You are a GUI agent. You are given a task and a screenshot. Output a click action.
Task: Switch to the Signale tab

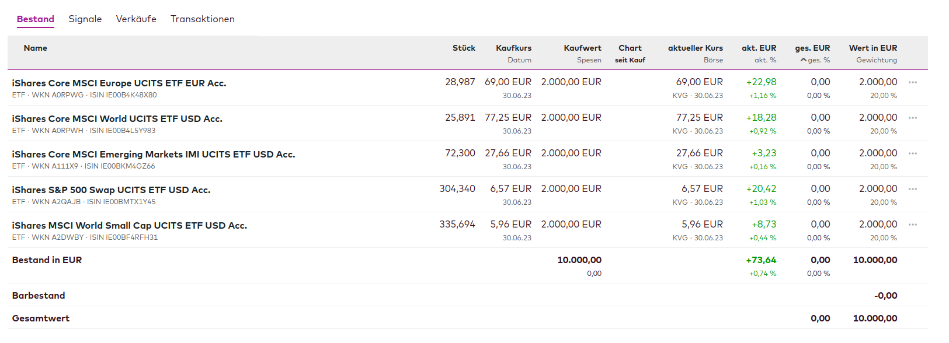(x=85, y=19)
